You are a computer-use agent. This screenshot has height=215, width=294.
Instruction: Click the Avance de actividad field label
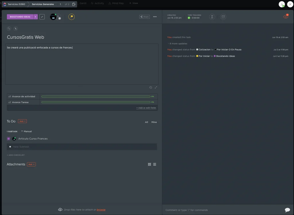click(x=24, y=96)
